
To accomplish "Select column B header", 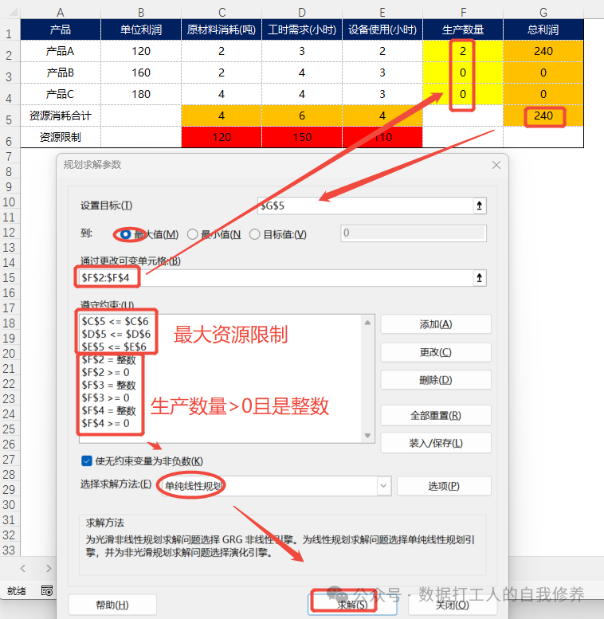I will pos(141,12).
